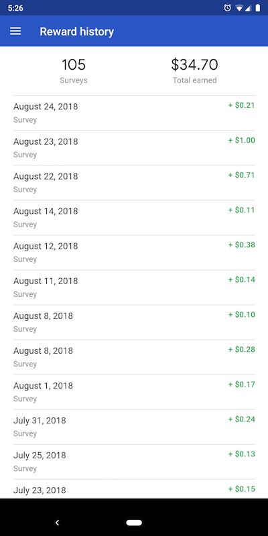Tap the home pill button

pyautogui.click(x=134, y=523)
